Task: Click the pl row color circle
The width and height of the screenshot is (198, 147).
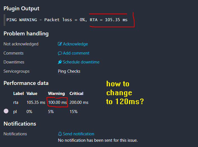Action: 6,111
